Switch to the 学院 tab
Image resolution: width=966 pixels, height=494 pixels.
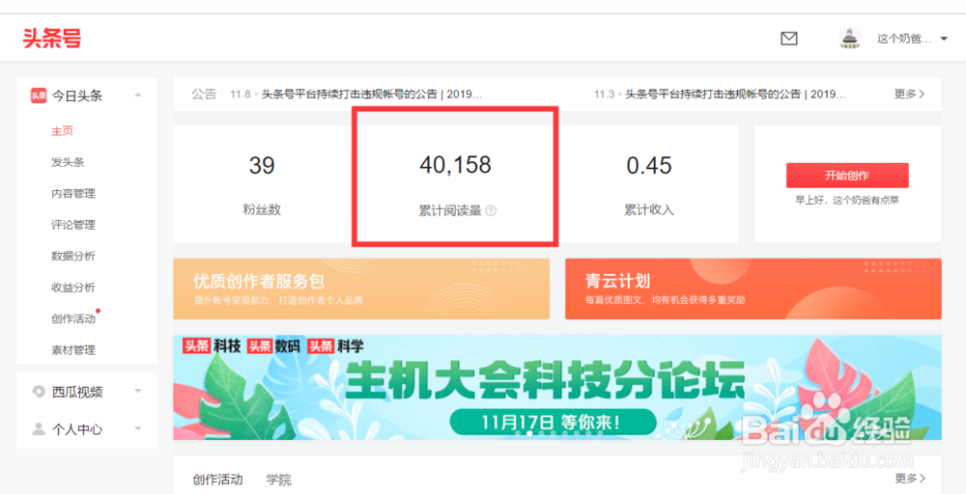(279, 480)
